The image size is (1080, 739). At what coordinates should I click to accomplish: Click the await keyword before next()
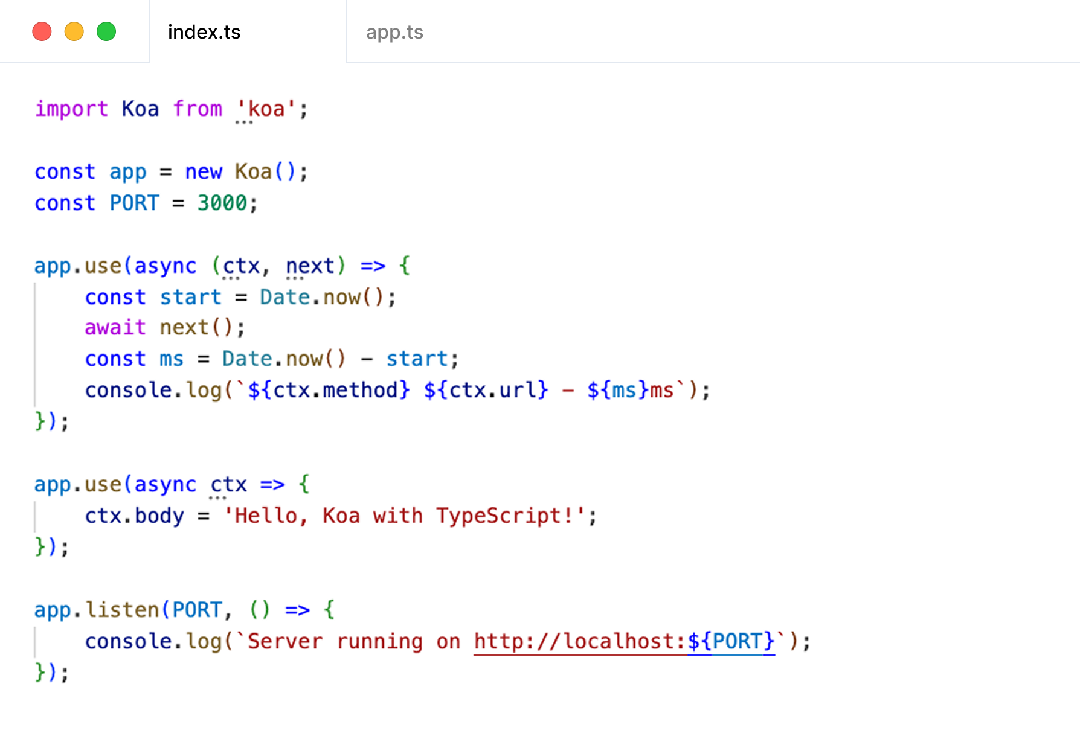click(x=115, y=328)
